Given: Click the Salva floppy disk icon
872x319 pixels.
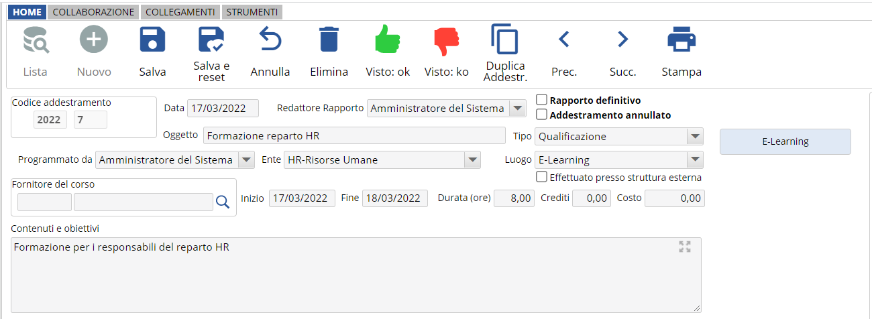Looking at the screenshot, I should coord(152,40).
